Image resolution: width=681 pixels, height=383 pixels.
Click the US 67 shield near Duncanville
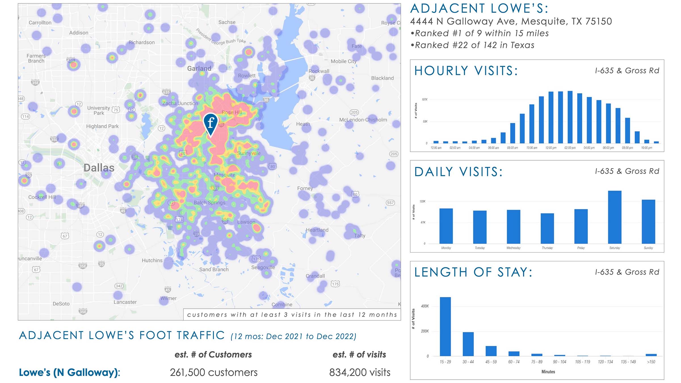36,270
